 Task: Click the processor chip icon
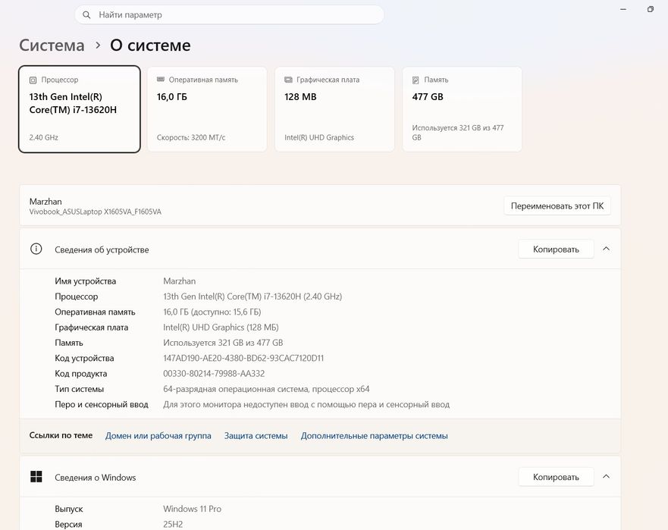(x=33, y=80)
